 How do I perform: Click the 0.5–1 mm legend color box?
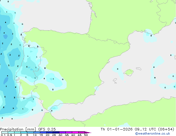[x=11, y=132]
